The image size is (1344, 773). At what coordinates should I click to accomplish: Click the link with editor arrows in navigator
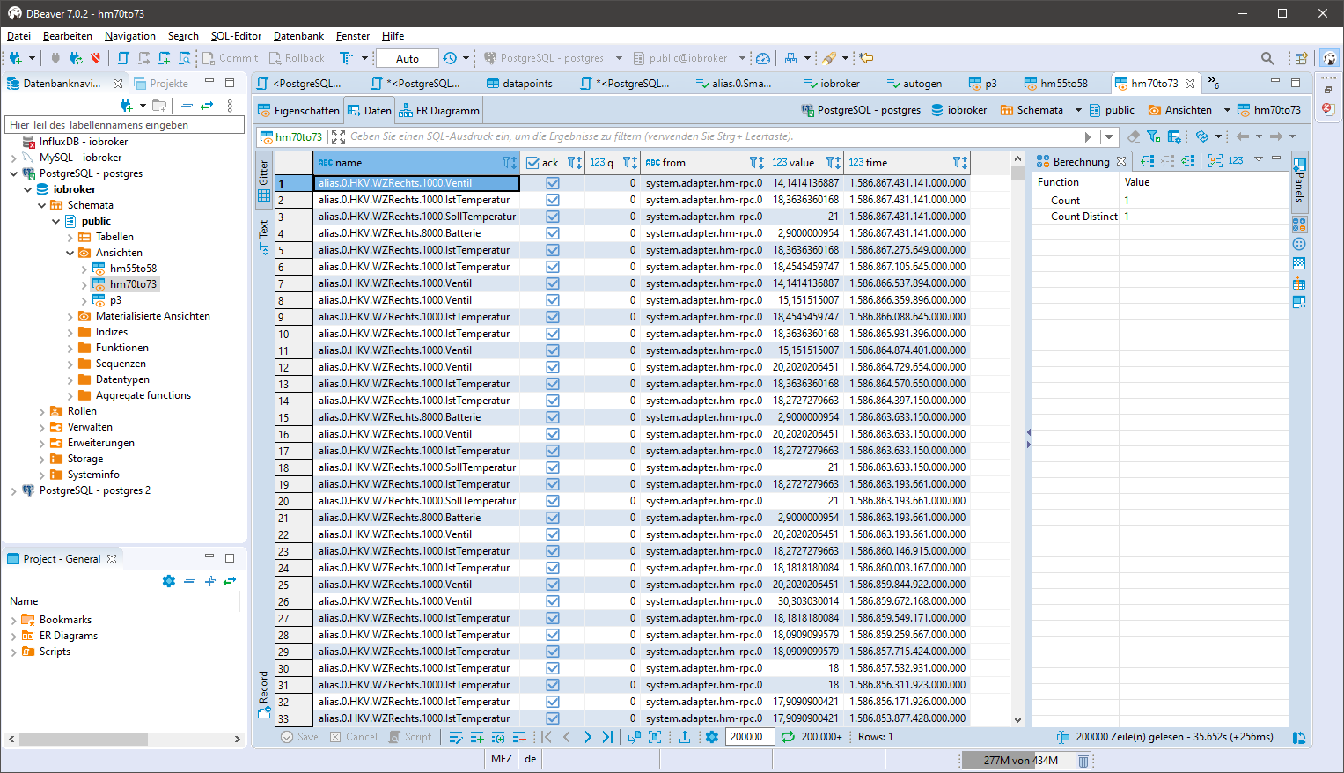point(207,106)
